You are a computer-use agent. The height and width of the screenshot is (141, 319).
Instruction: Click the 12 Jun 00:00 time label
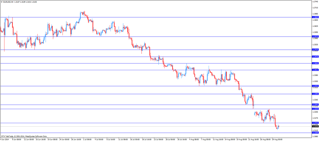pos(28,140)
